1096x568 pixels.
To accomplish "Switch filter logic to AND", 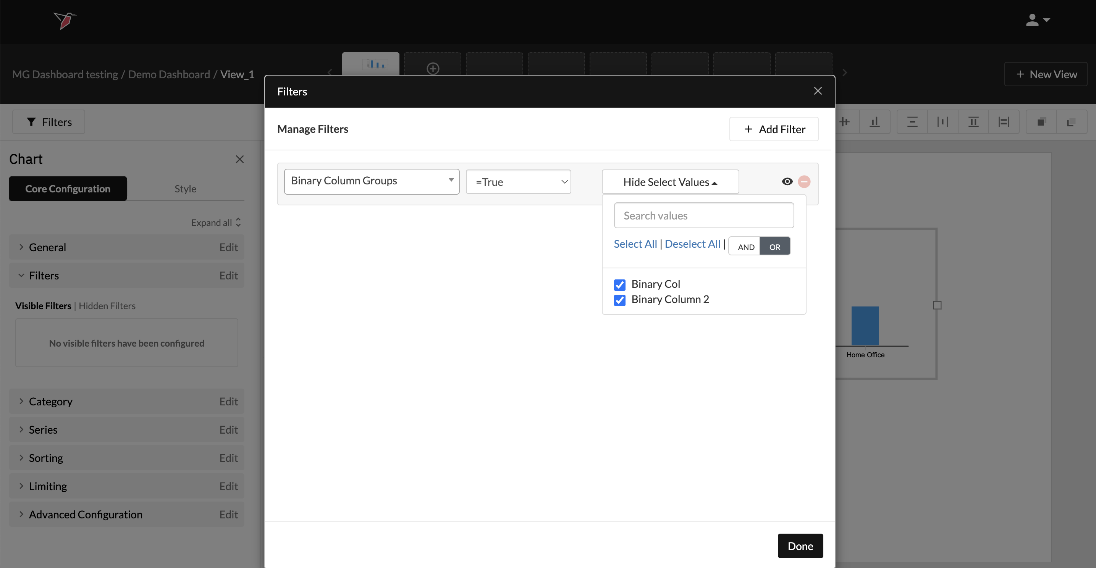I will click(x=745, y=247).
